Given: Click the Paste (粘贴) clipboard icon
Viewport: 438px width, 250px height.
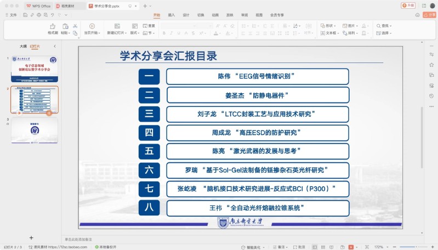Looking at the screenshot, I should (65, 26).
